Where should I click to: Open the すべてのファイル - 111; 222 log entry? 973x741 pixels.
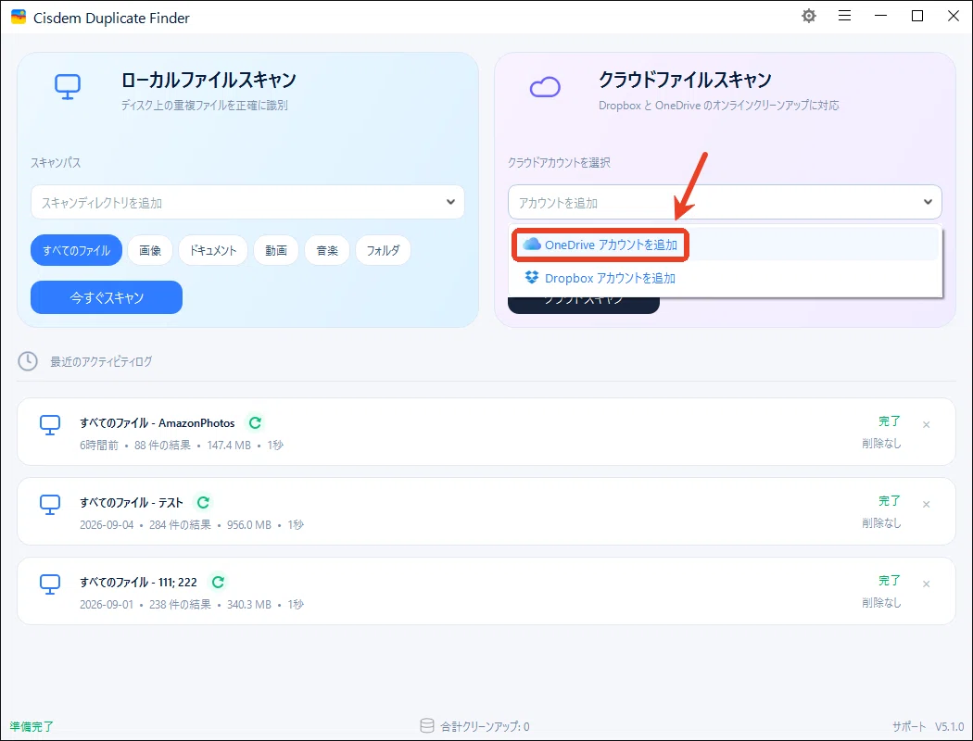tap(486, 591)
